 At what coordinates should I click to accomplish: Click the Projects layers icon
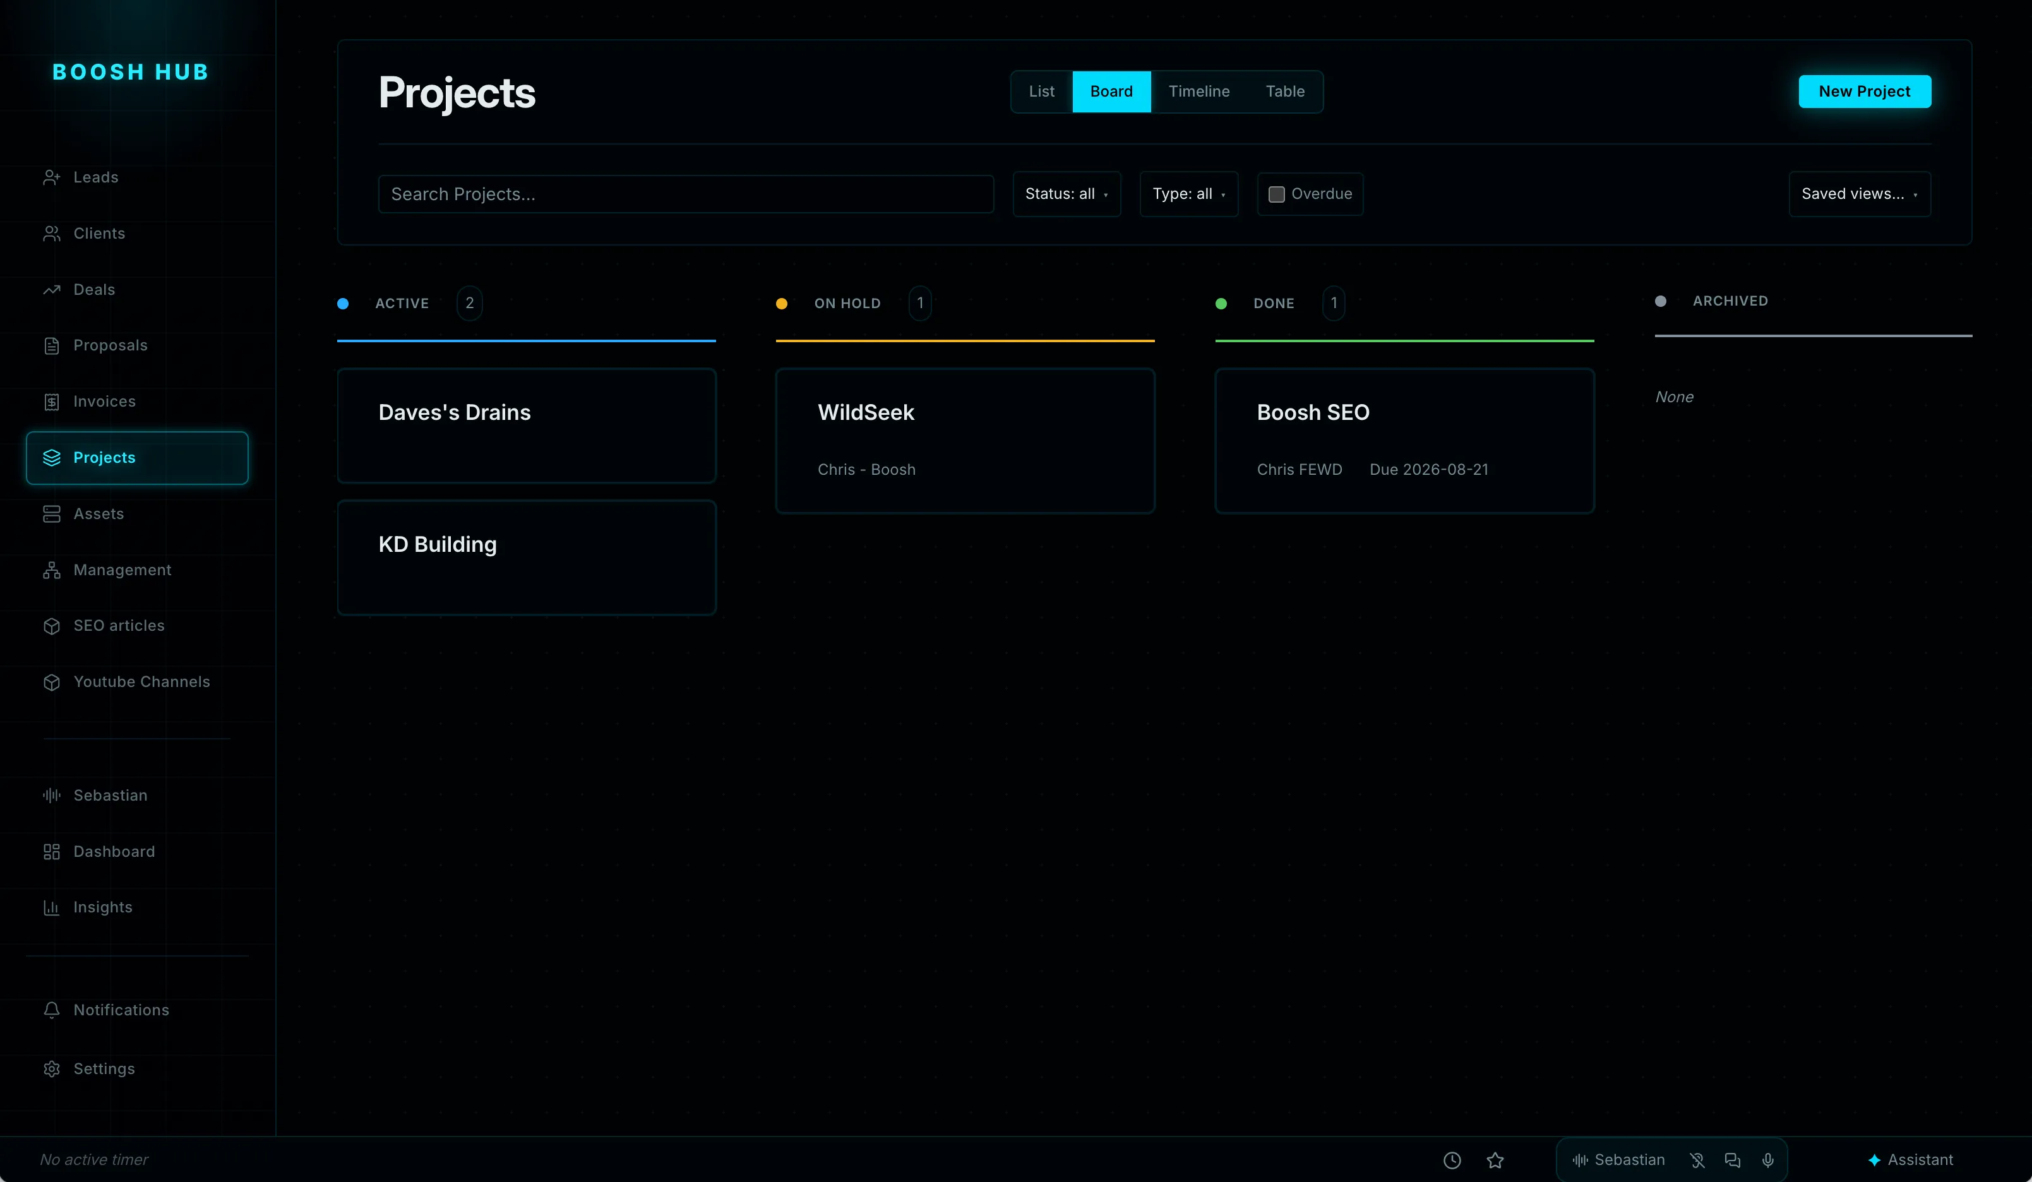(52, 458)
